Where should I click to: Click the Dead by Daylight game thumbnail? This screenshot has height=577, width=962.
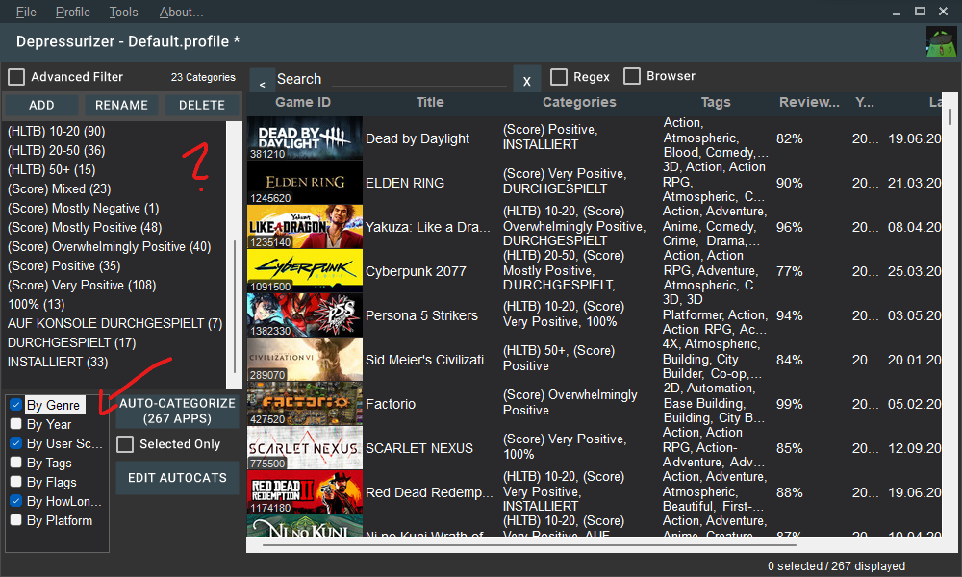(304, 138)
